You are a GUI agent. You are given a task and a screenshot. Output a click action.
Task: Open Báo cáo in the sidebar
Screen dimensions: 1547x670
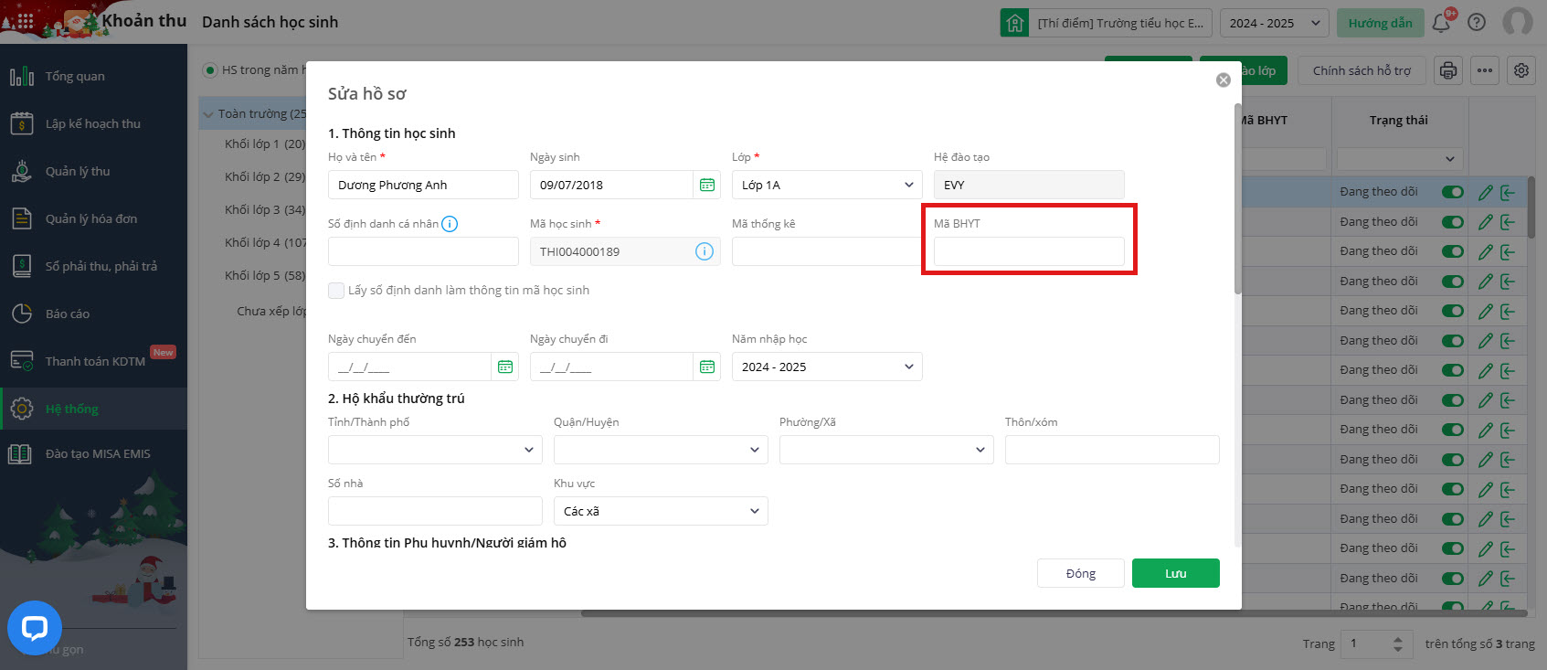pos(68,314)
